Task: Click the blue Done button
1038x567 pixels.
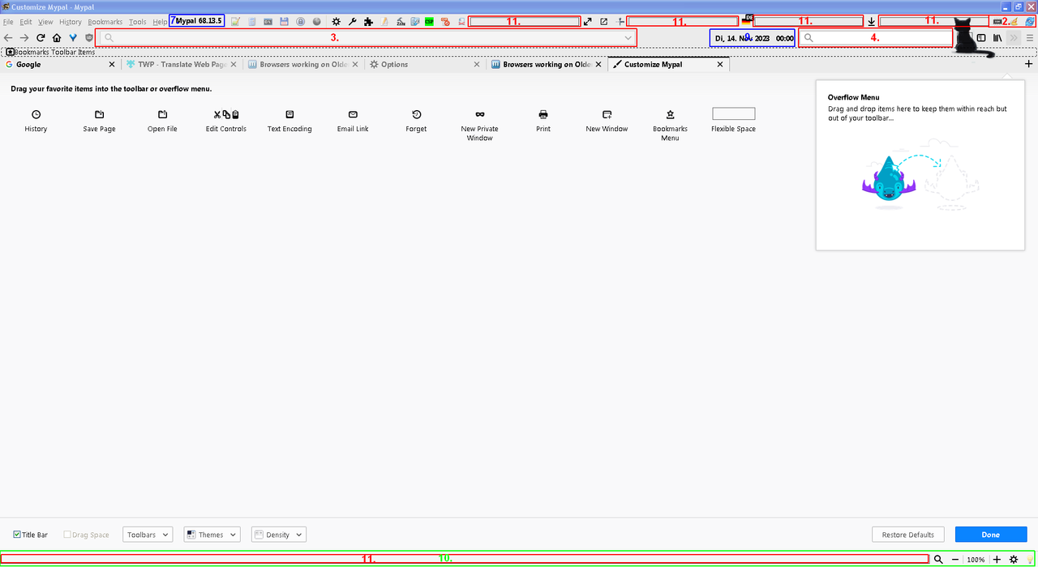Action: point(991,535)
